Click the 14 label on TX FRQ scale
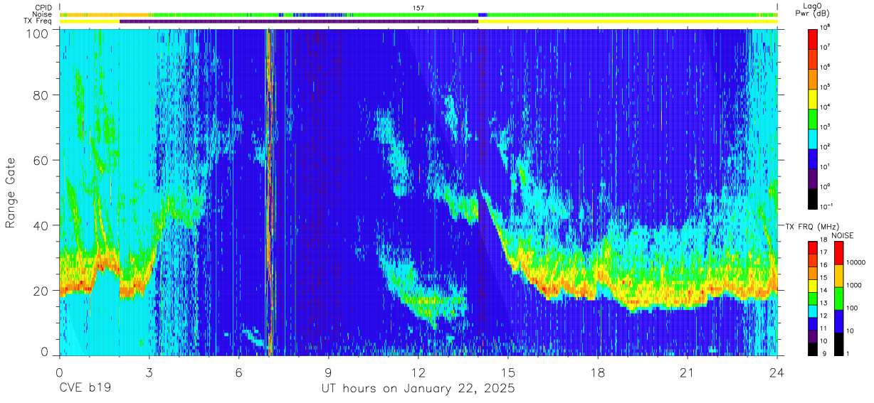The height and width of the screenshot is (403, 874). point(824,291)
